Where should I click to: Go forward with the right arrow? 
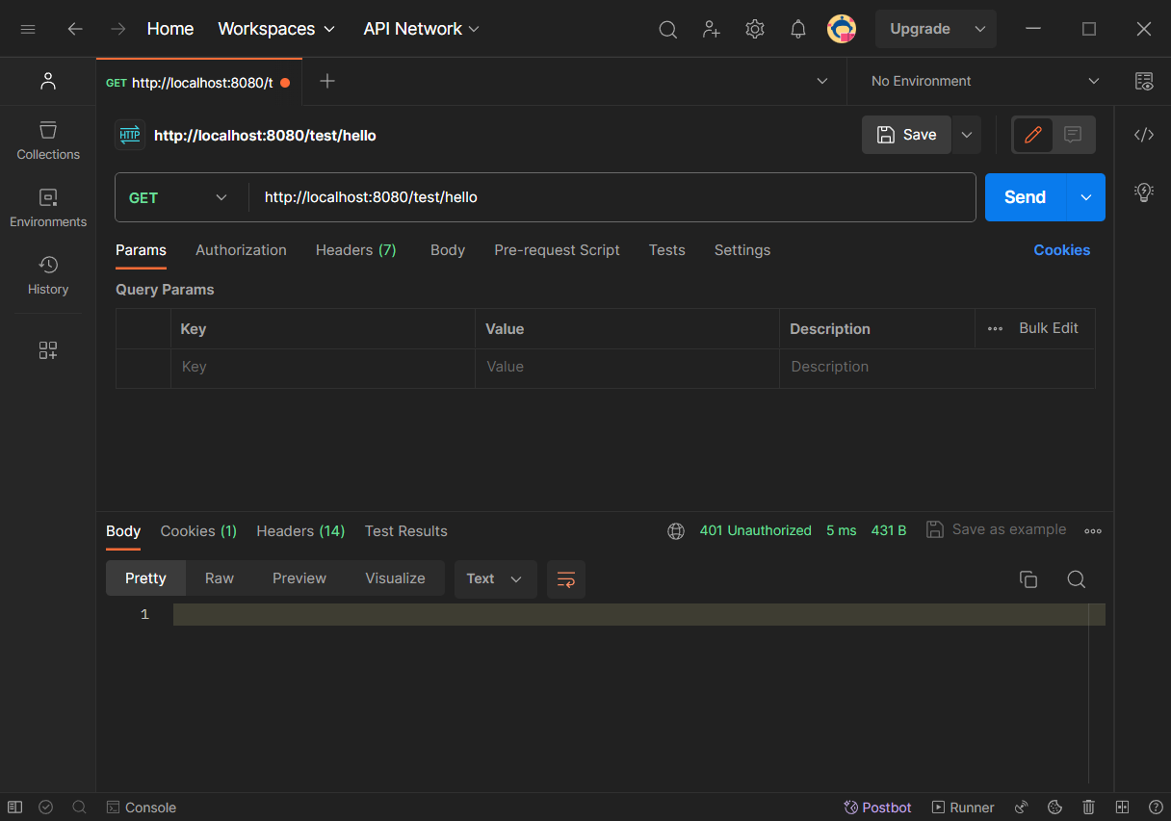(x=118, y=29)
